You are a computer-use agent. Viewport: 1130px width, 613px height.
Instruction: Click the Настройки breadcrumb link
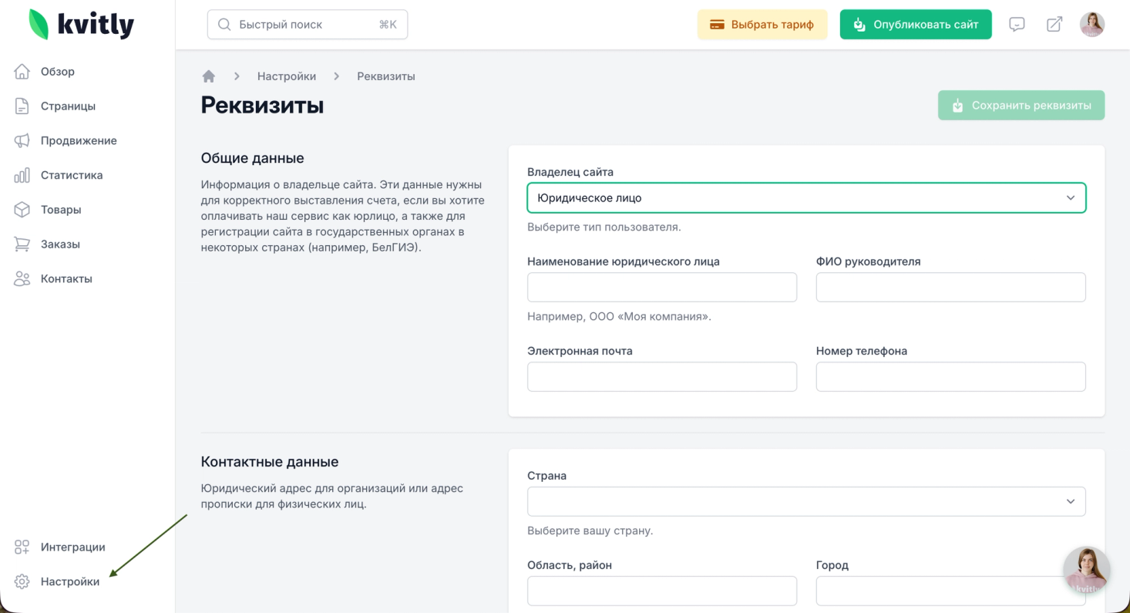287,76
